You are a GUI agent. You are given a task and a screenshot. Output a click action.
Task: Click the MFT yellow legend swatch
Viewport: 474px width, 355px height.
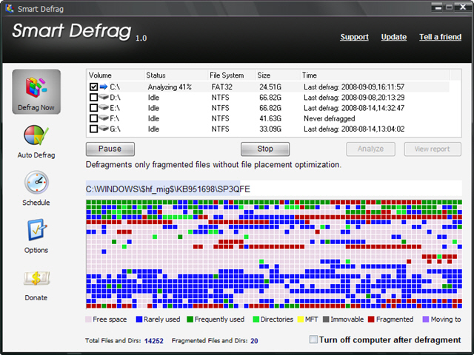301,319
